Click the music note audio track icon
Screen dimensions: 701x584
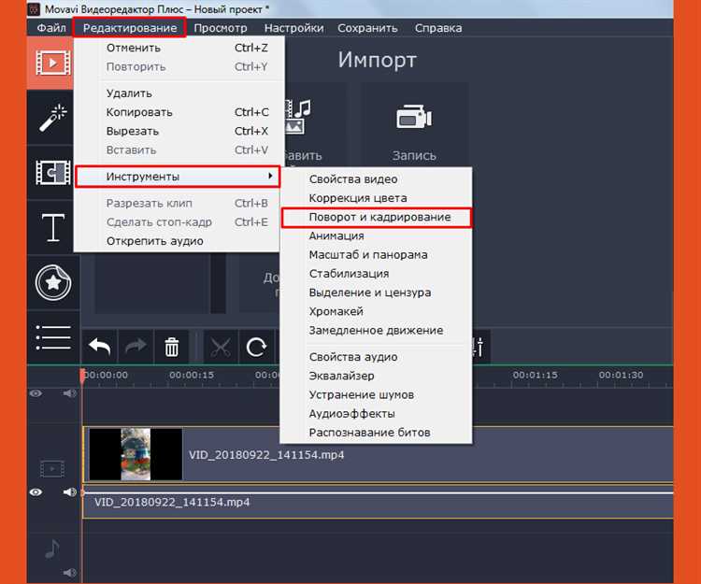click(51, 549)
